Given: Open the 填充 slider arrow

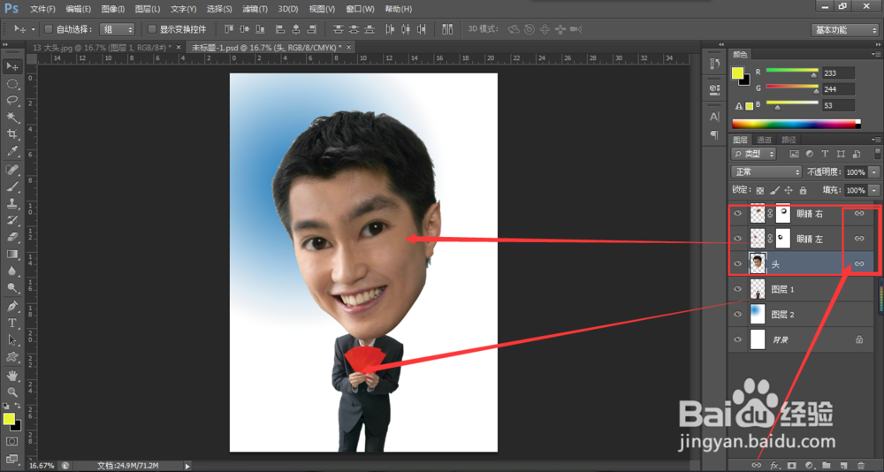Looking at the screenshot, I should click(874, 191).
